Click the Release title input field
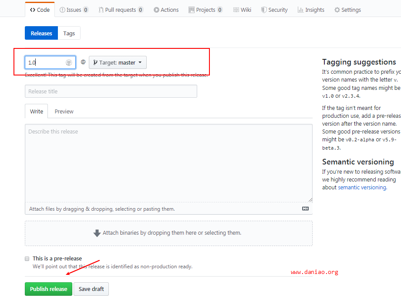This screenshot has height=301, width=401. click(111, 91)
